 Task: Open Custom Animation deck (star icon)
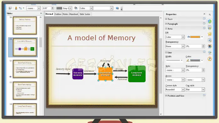(x=210, y=34)
